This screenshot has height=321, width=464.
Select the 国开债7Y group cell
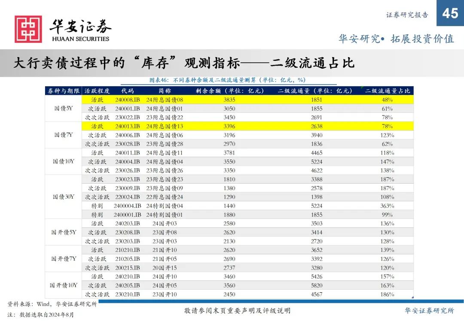click(63, 259)
